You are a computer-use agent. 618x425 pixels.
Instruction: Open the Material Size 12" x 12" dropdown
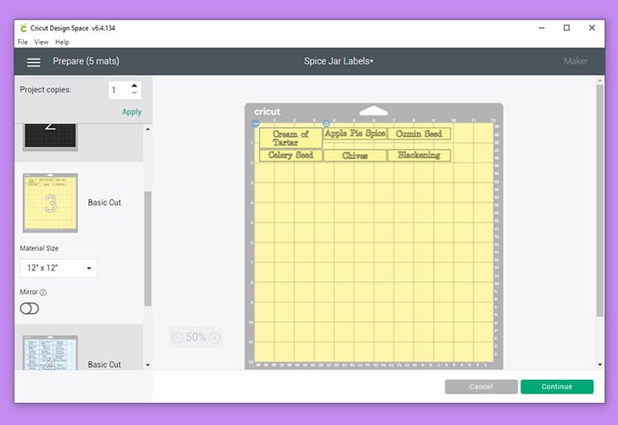pos(59,268)
